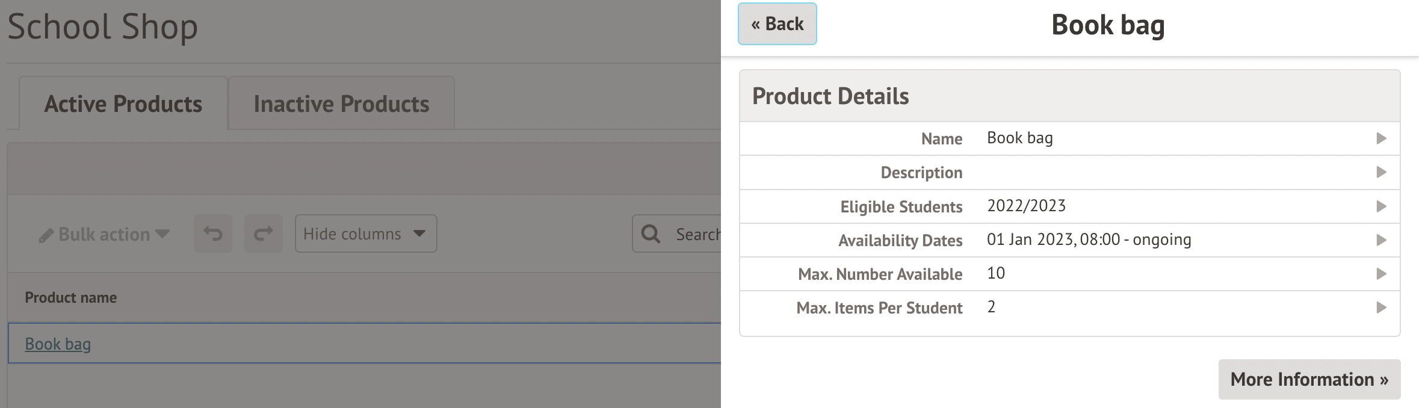Click the Search input field
Image resolution: width=1419 pixels, height=408 pixels.
coord(697,233)
